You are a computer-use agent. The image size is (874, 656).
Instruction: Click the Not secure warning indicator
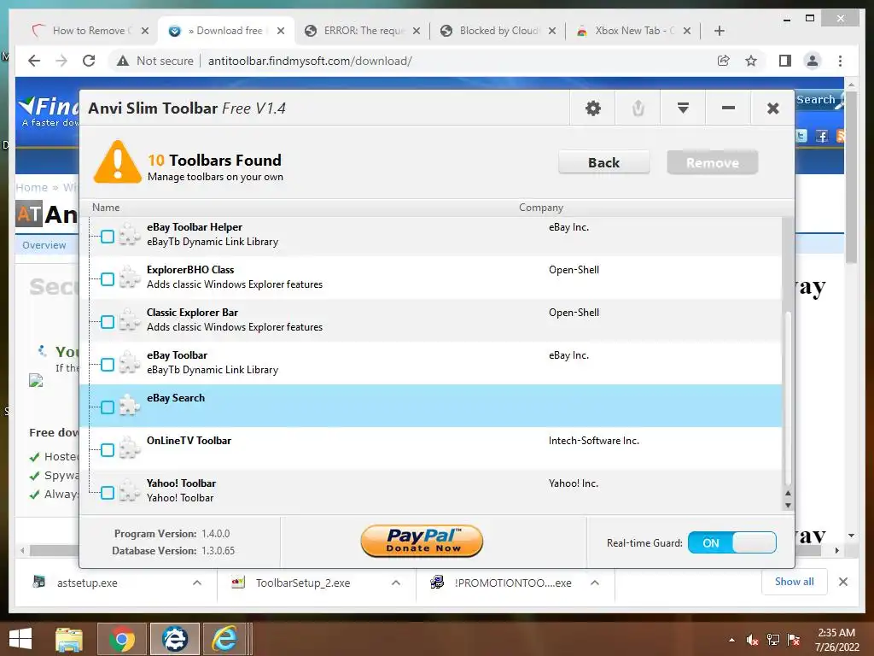[155, 61]
